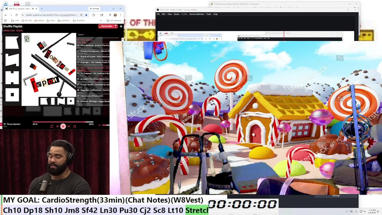Expand the bookmarks overflow chevron
The image size is (382, 215).
pyautogui.click(x=101, y=21)
